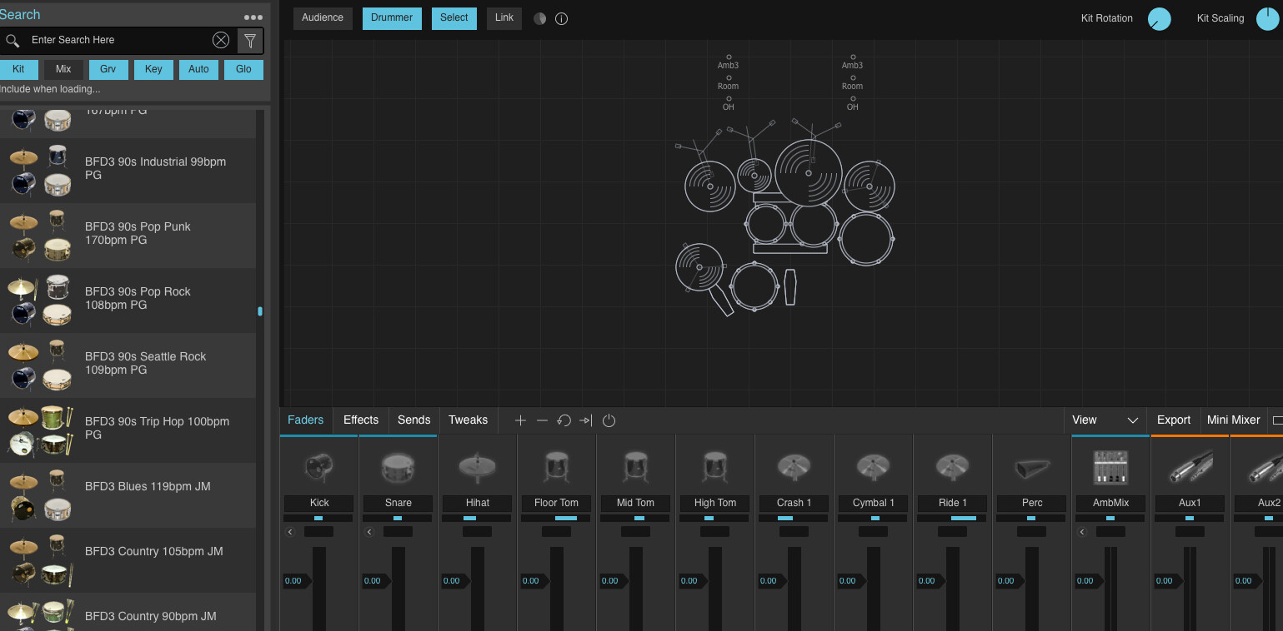Switch to Audience perspective
Viewport: 1283px width, 631px height.
tap(323, 18)
